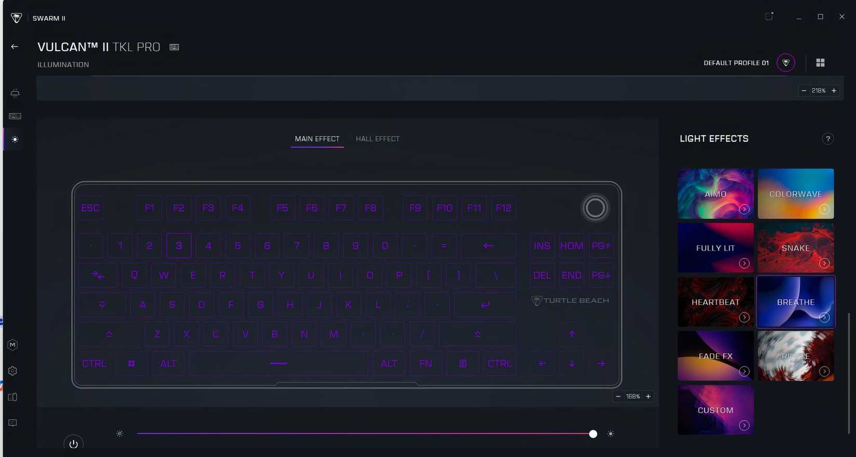Screen dimensions: 856x457
Task: Expand Breathe effect settings arrow
Action: point(824,317)
